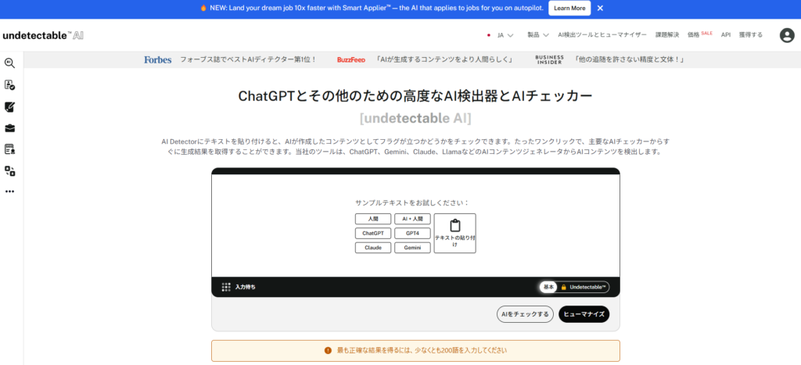
Task: Click the red SALE label next to 価格
Action: pyautogui.click(x=707, y=33)
